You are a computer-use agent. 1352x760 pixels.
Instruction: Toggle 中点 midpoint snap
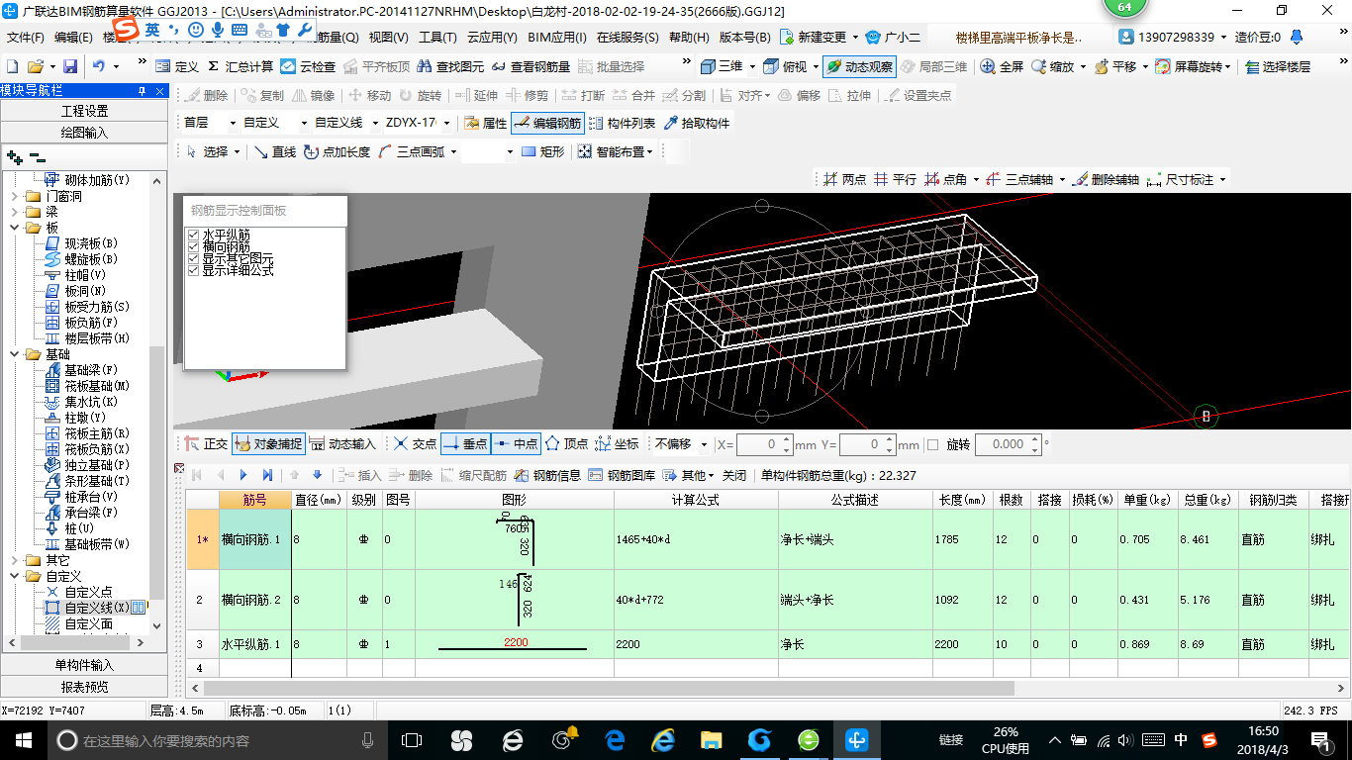pyautogui.click(x=516, y=444)
